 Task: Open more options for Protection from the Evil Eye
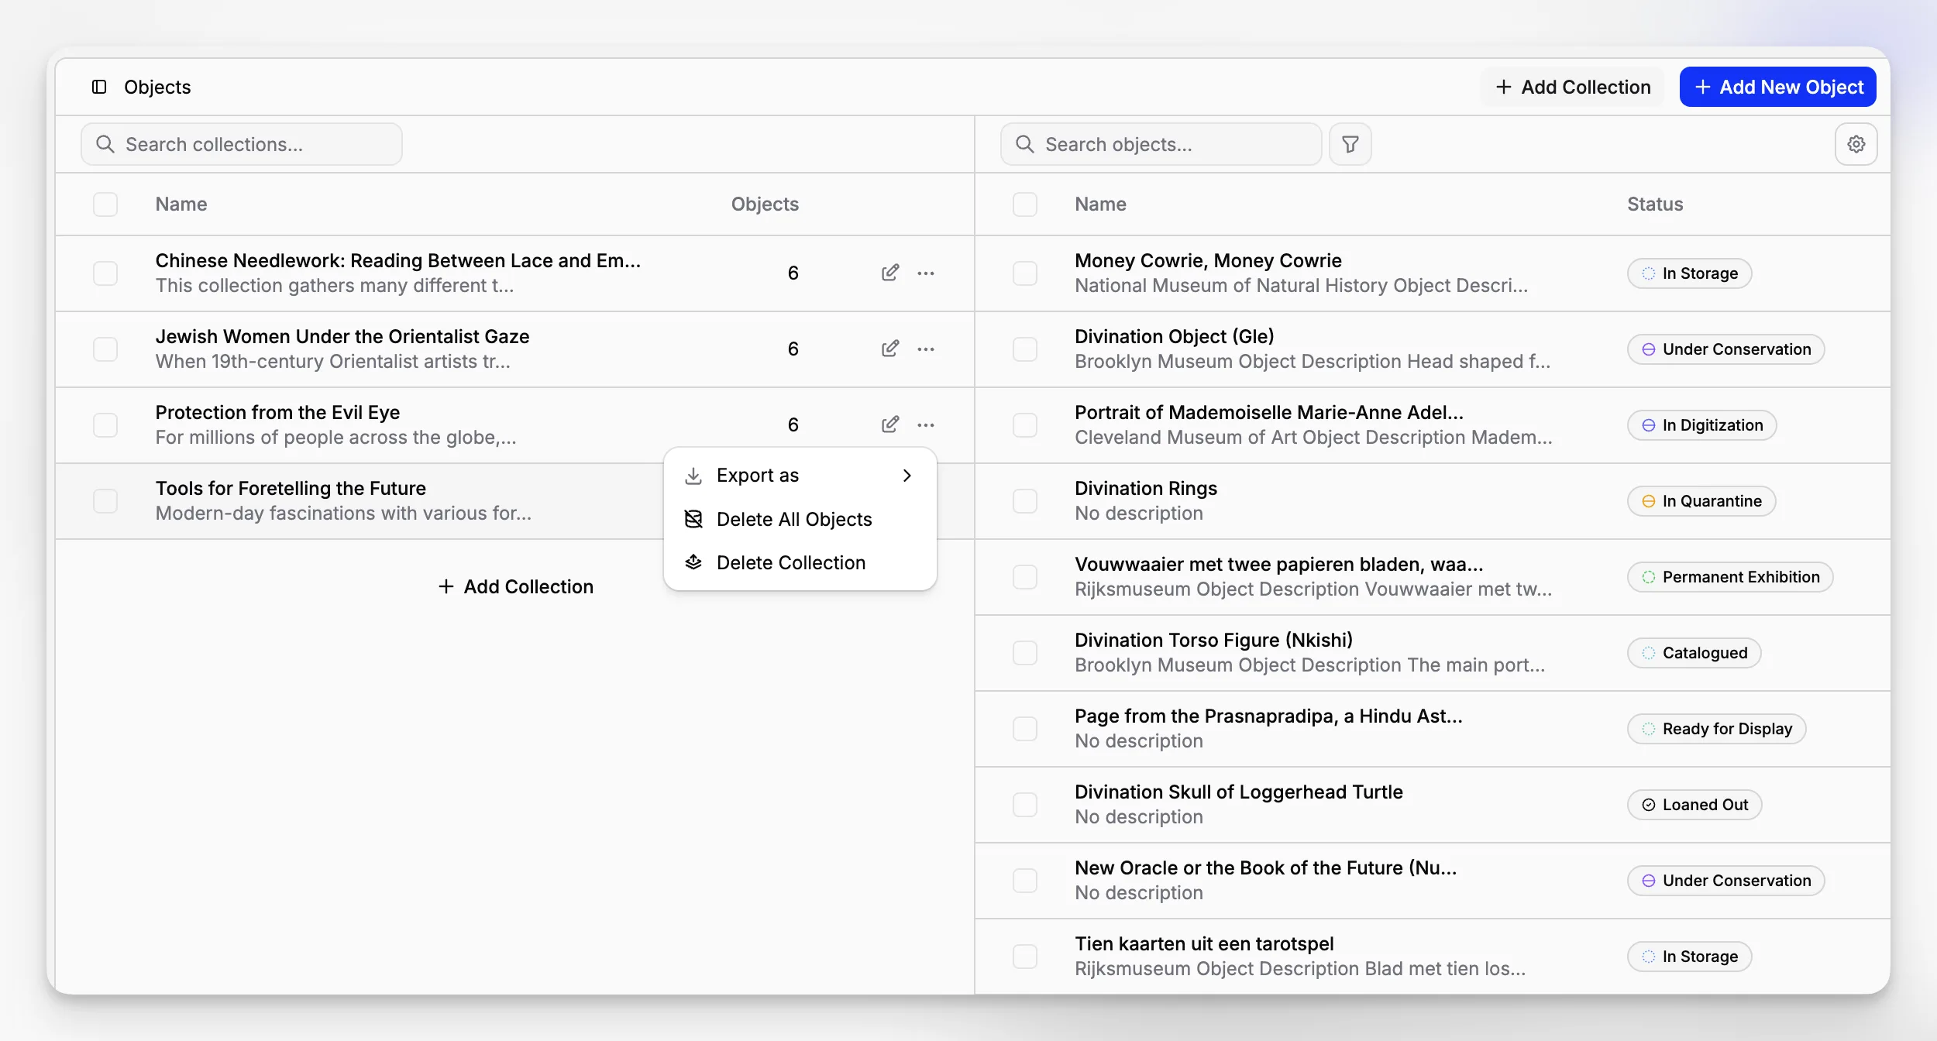click(x=926, y=424)
